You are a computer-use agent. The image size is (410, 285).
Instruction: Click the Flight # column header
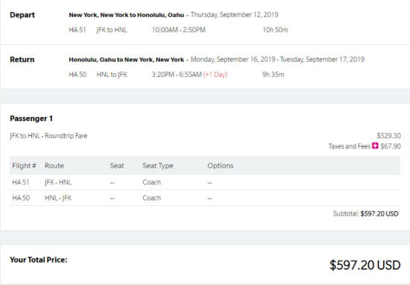24,166
